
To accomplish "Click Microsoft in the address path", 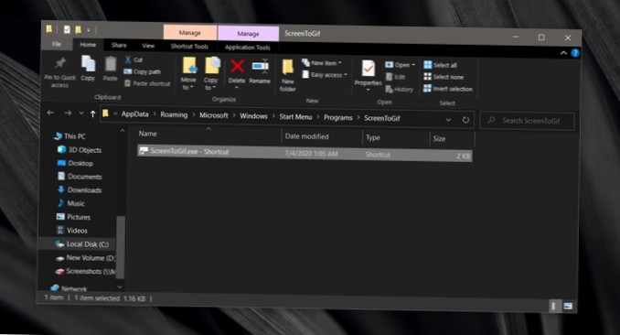I will coord(214,115).
